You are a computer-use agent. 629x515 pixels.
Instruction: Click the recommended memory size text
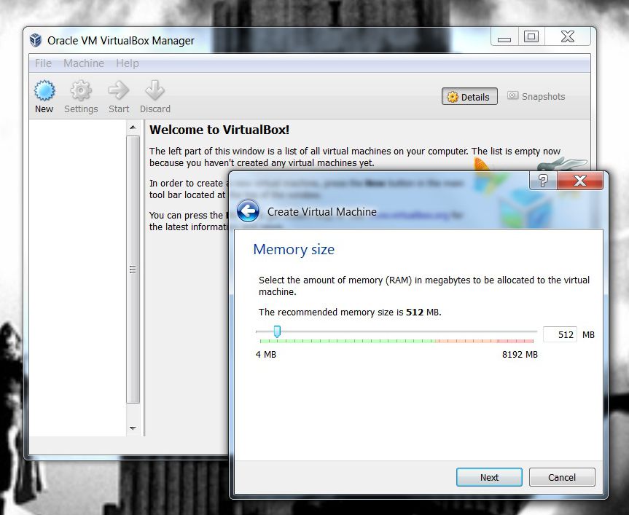[x=350, y=312]
